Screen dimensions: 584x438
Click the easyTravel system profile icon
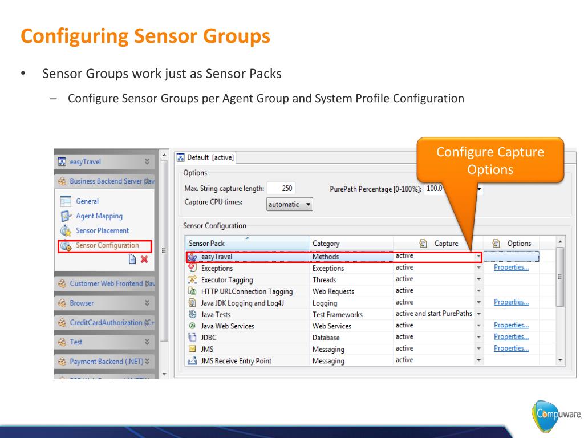click(62, 161)
